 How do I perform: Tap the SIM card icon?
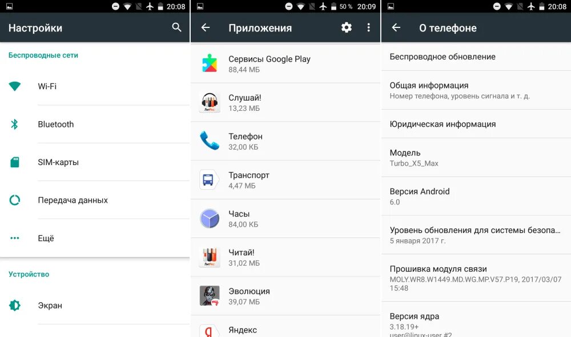[15, 162]
